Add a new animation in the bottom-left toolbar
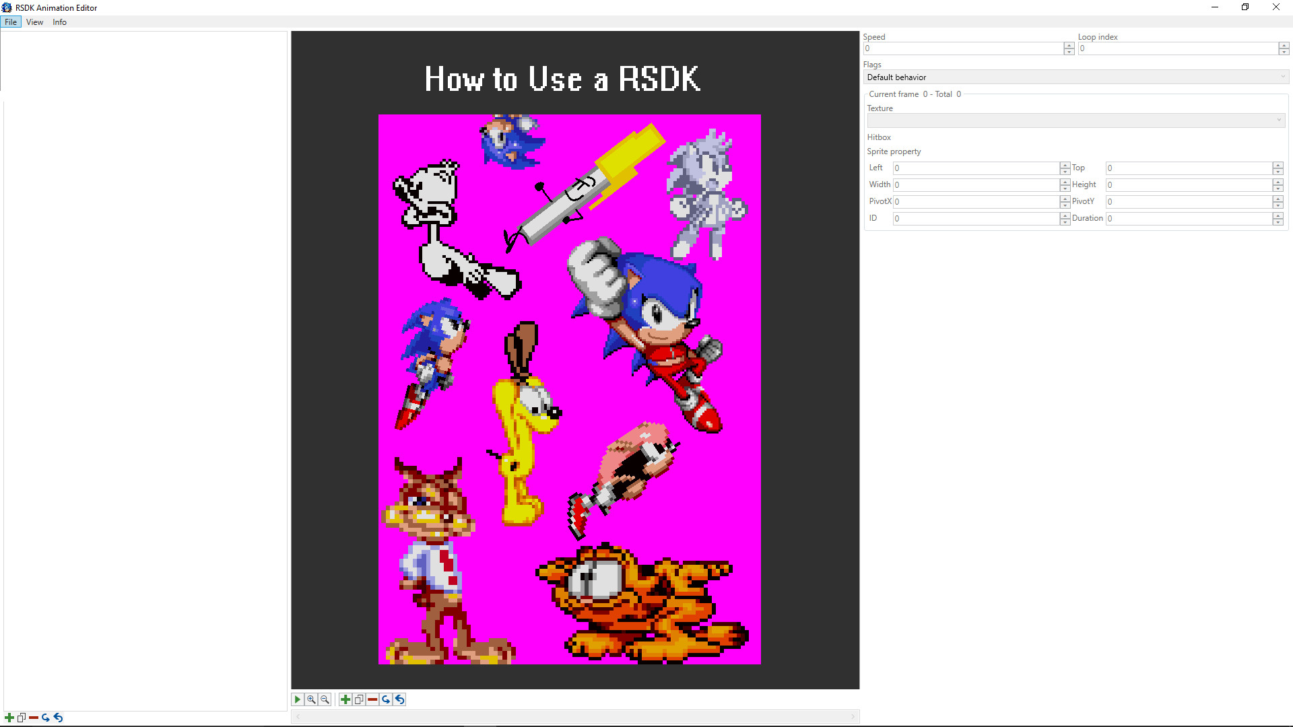Image resolution: width=1293 pixels, height=727 pixels. pyautogui.click(x=9, y=718)
